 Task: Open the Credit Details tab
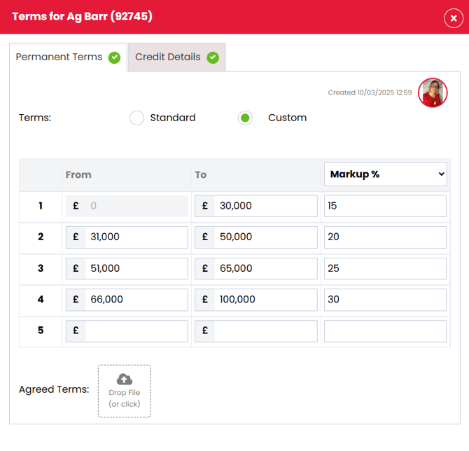click(177, 57)
